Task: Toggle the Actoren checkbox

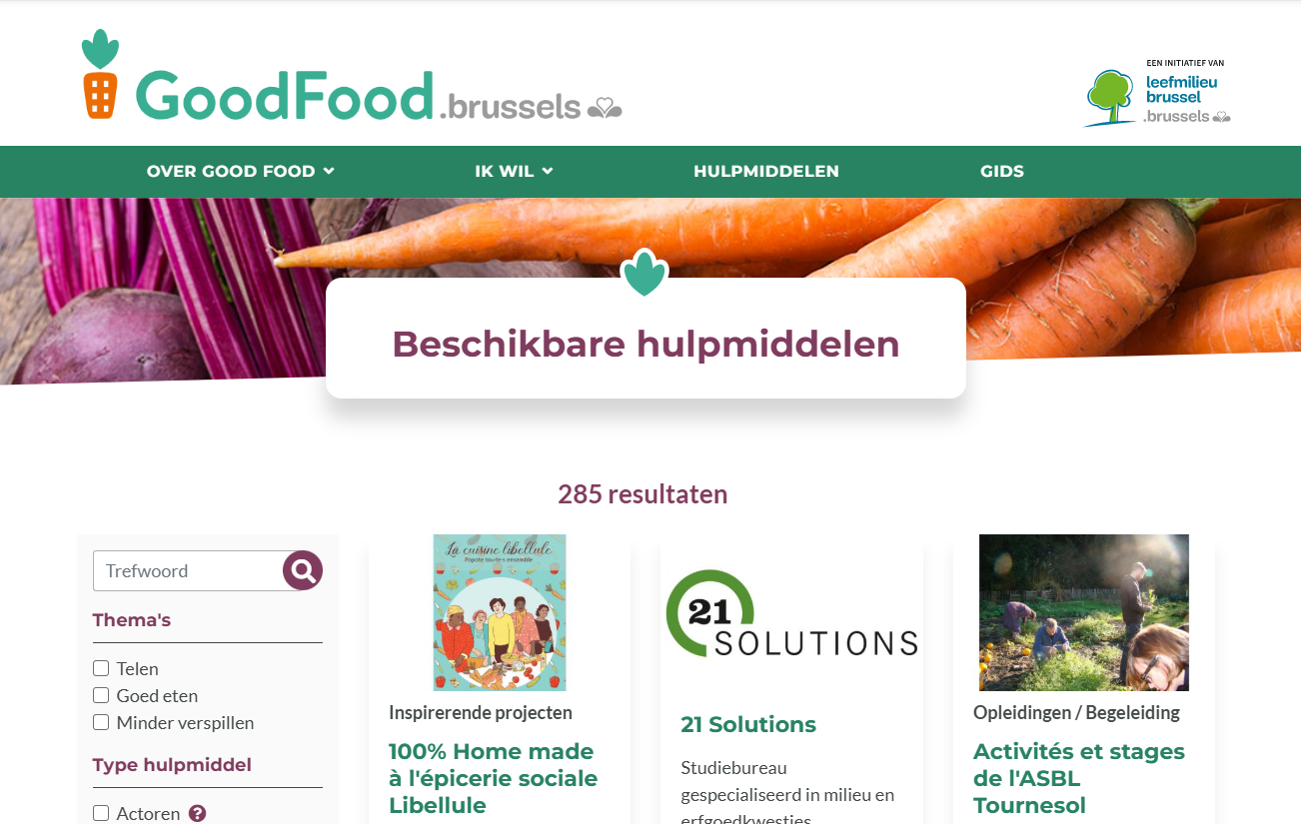Action: coord(101,813)
